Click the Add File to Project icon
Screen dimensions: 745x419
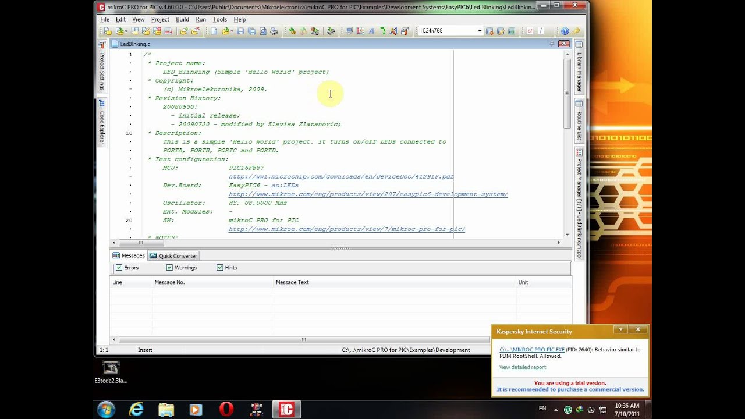coord(184,31)
